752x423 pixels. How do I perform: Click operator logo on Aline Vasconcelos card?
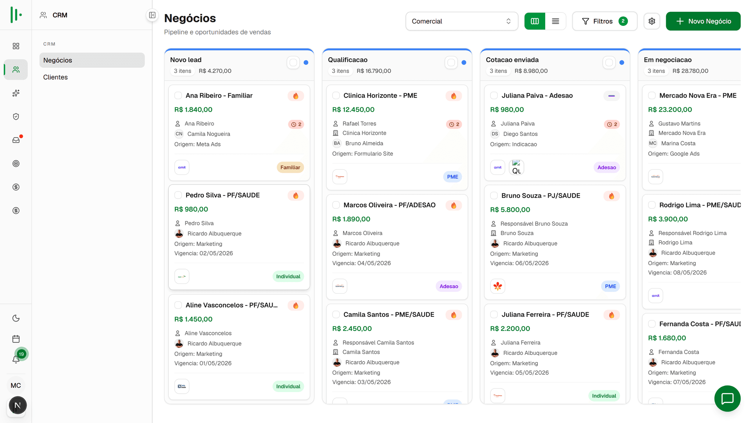coord(182,387)
